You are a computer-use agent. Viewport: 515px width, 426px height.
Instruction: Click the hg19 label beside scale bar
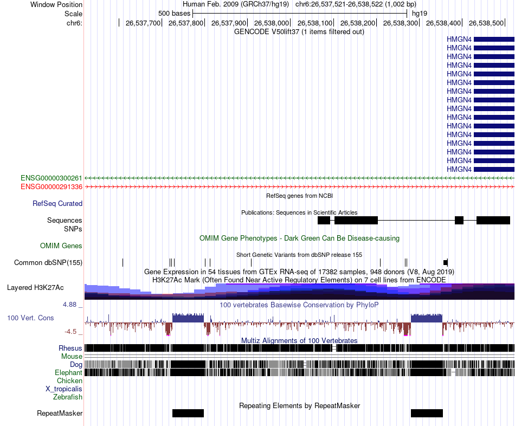point(420,14)
